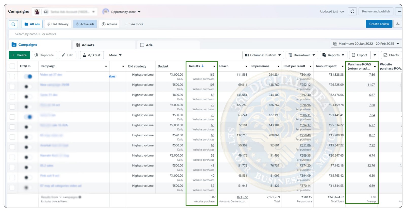Toggle off the first campaign switch
The width and height of the screenshot is (406, 212).
pyautogui.click(x=28, y=76)
